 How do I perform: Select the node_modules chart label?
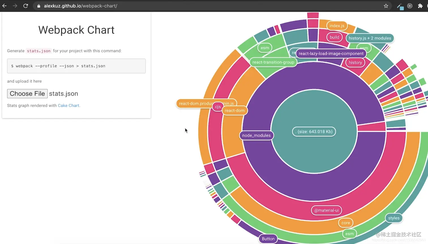point(256,135)
